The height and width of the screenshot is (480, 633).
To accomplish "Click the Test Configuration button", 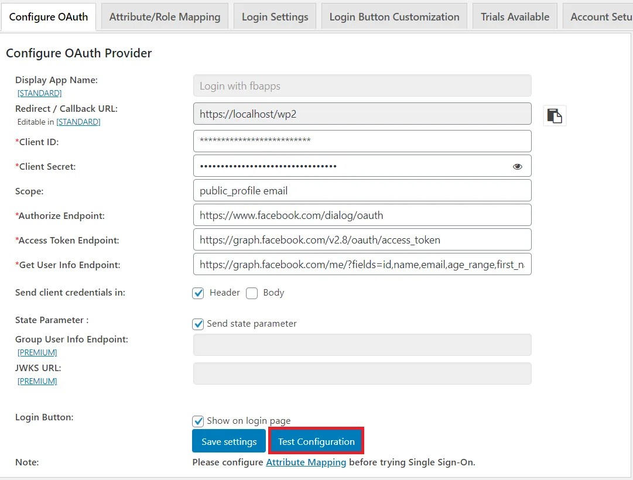I will click(x=316, y=441).
